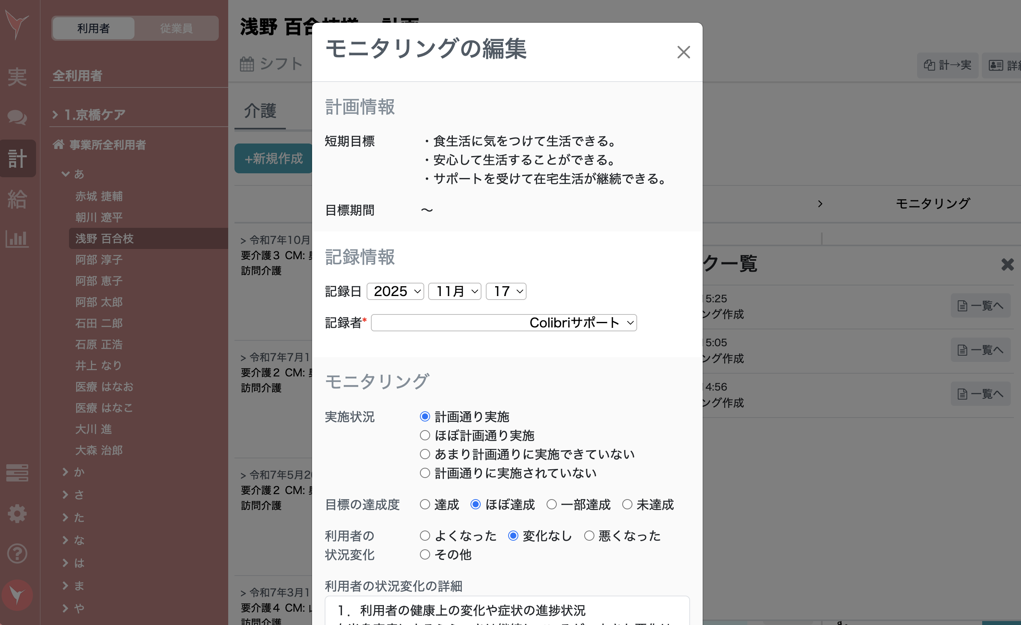Open the settings gear in sidebar

pos(17,514)
